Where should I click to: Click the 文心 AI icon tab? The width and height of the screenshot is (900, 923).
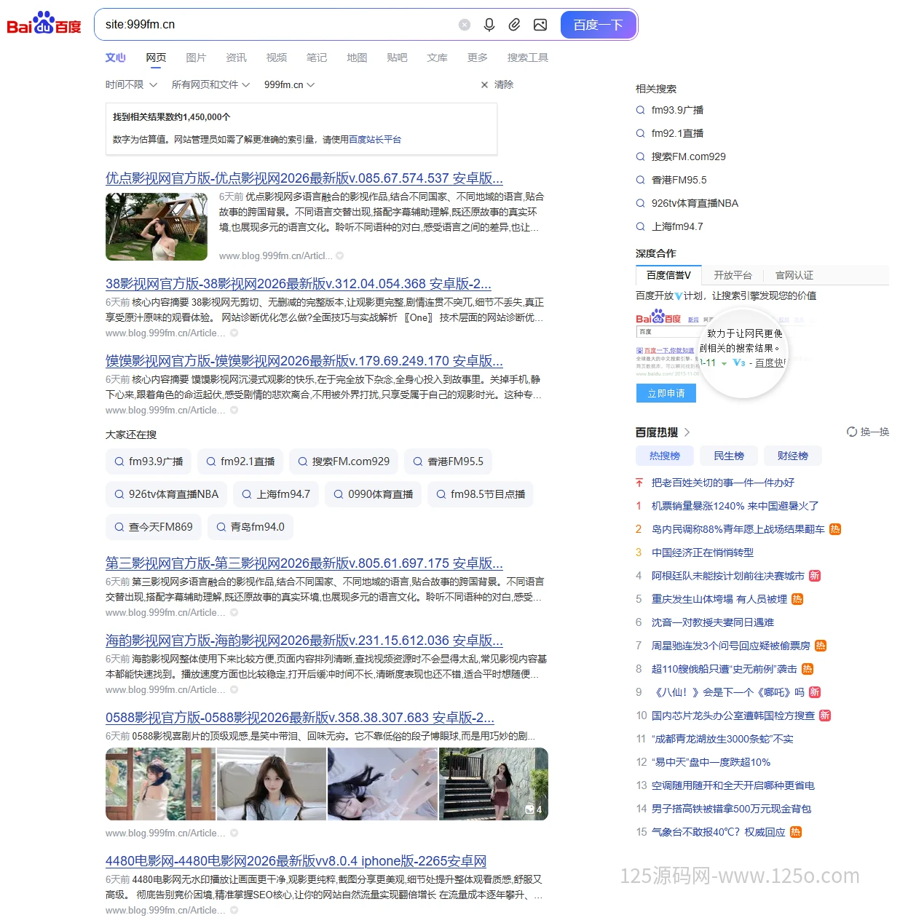[115, 58]
